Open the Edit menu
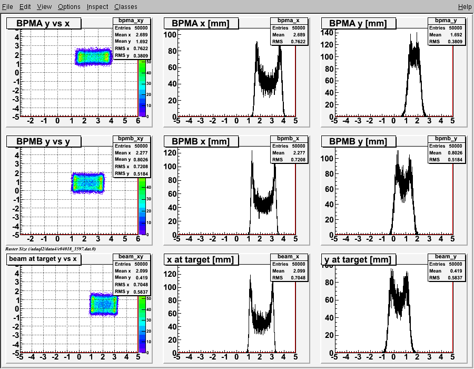The width and height of the screenshot is (474, 369). coord(25,7)
